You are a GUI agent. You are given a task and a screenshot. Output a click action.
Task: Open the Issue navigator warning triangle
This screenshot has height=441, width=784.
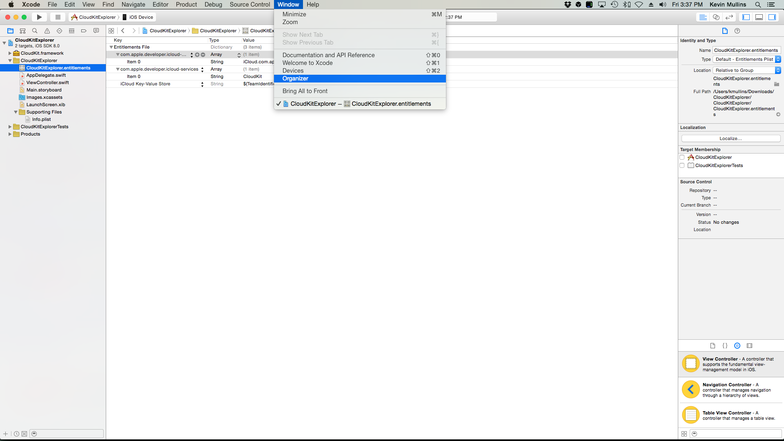47,31
